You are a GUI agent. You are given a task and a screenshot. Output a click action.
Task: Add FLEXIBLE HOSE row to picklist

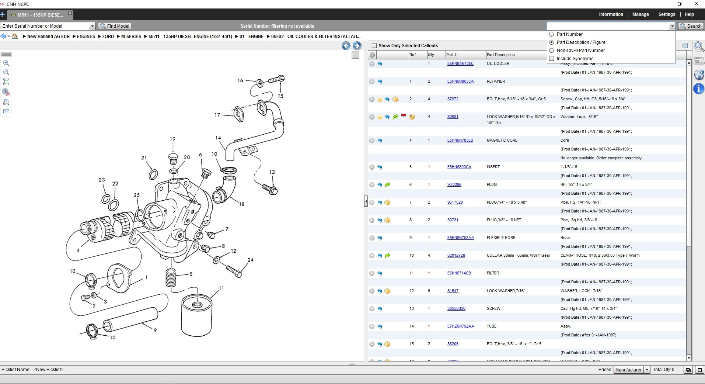coord(372,238)
